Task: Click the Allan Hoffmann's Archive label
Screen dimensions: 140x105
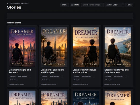Action: click(18, 3)
